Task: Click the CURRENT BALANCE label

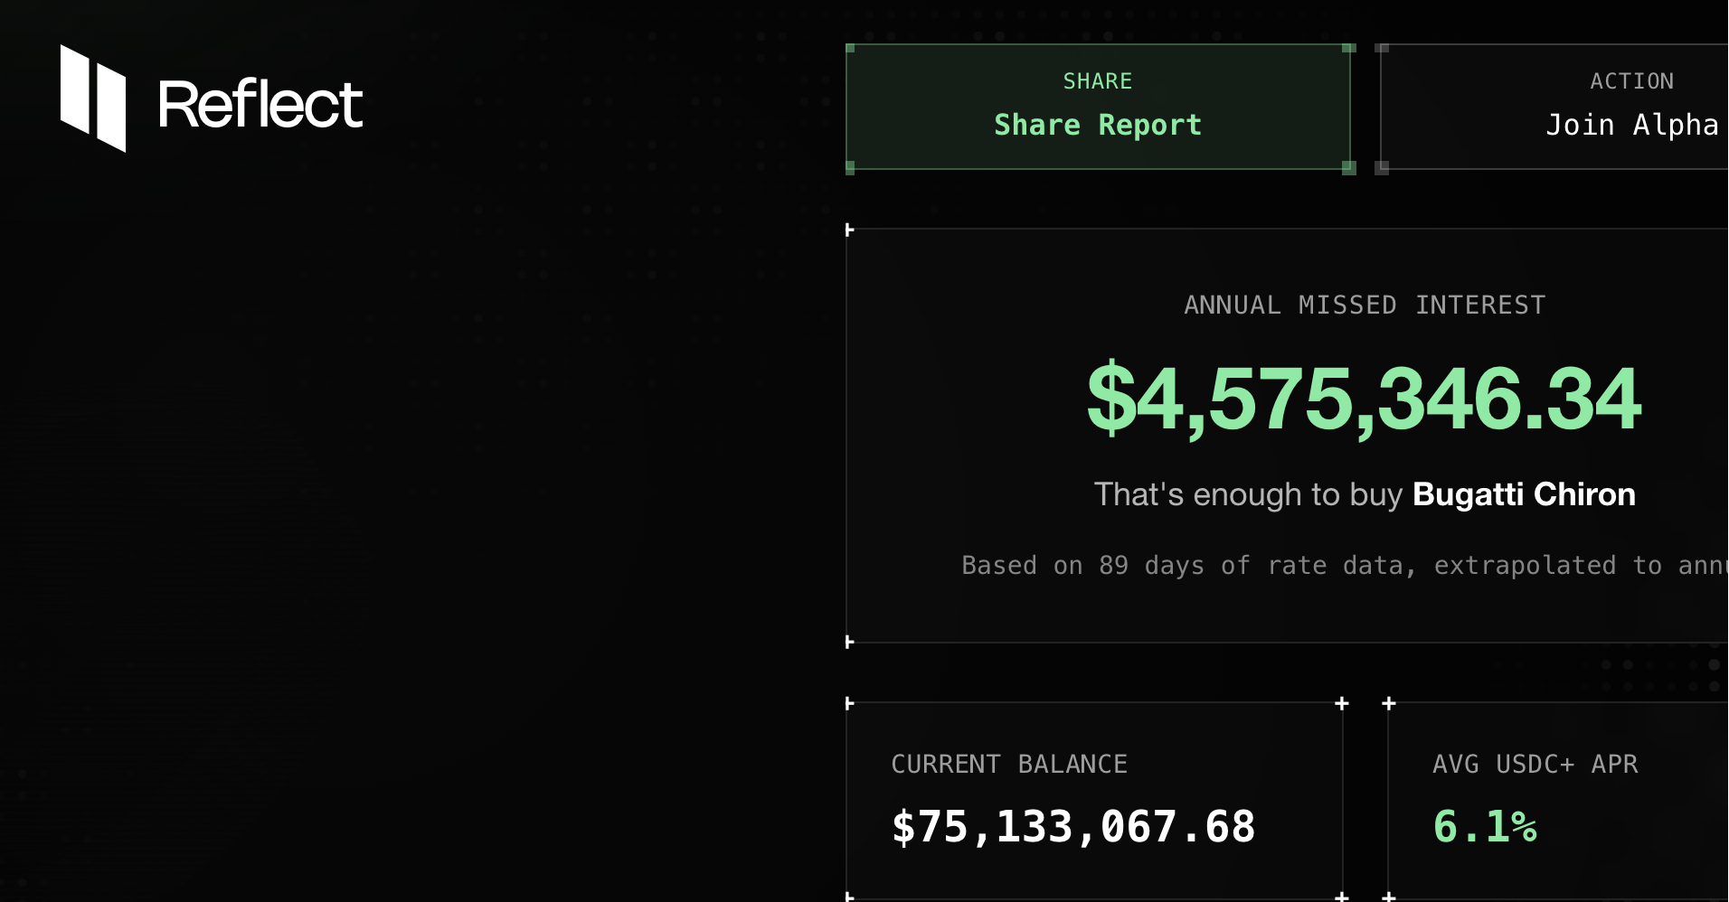Action: click(1009, 765)
